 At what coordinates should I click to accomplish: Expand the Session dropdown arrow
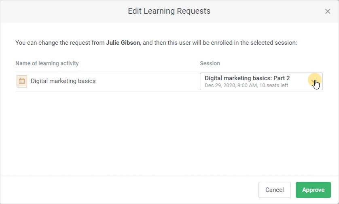coord(315,81)
